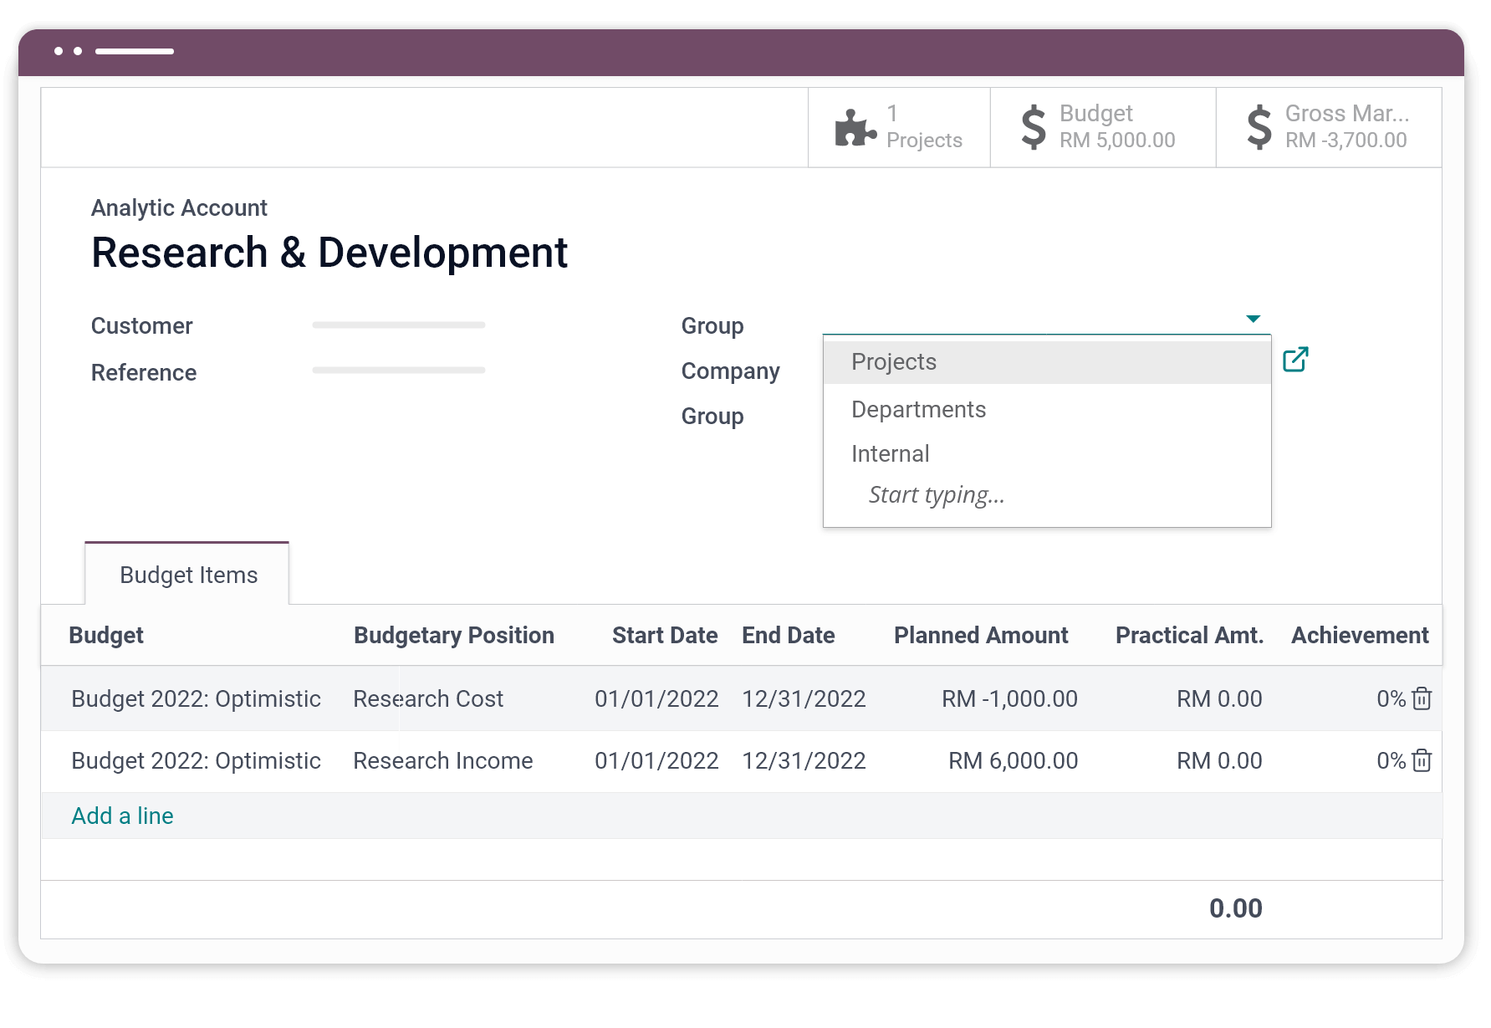Click the Start typing search field

pyautogui.click(x=936, y=494)
